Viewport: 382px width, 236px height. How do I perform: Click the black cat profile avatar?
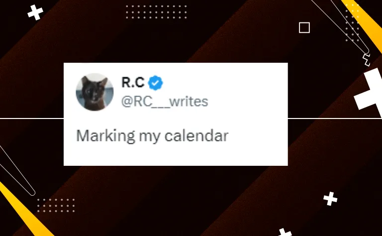click(x=95, y=92)
